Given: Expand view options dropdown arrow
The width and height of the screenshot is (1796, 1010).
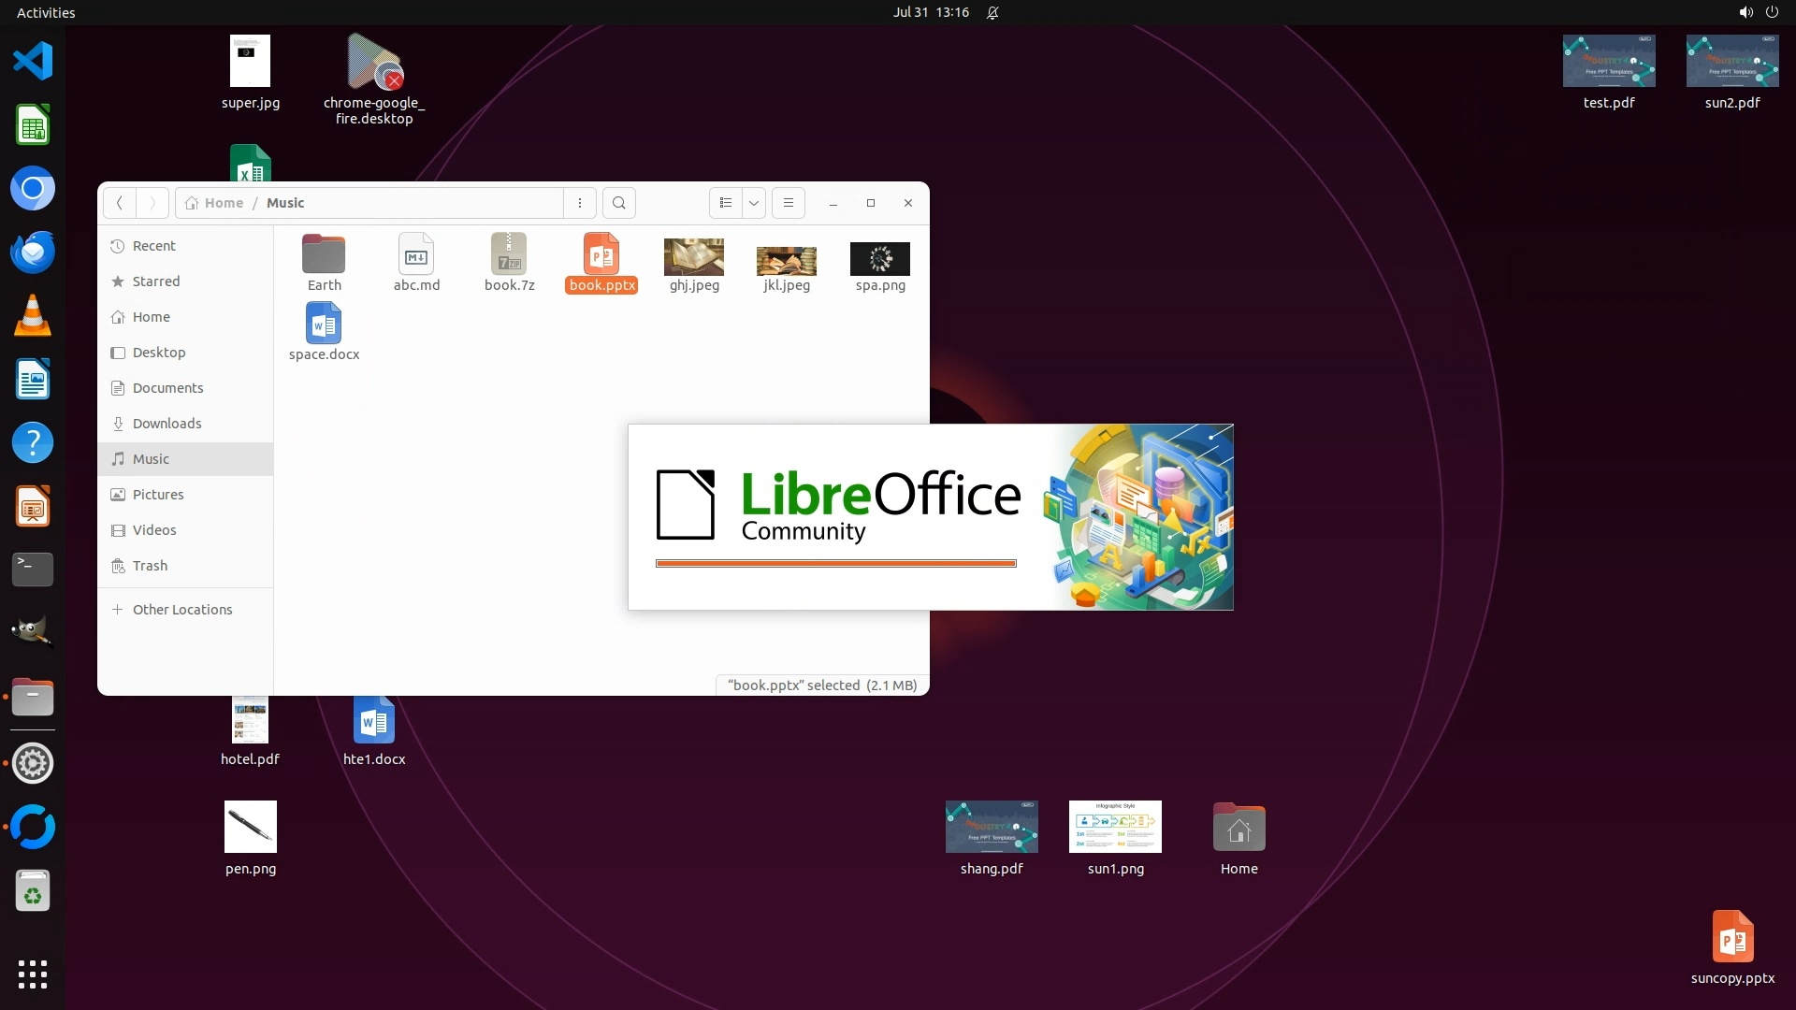Looking at the screenshot, I should click(x=754, y=203).
